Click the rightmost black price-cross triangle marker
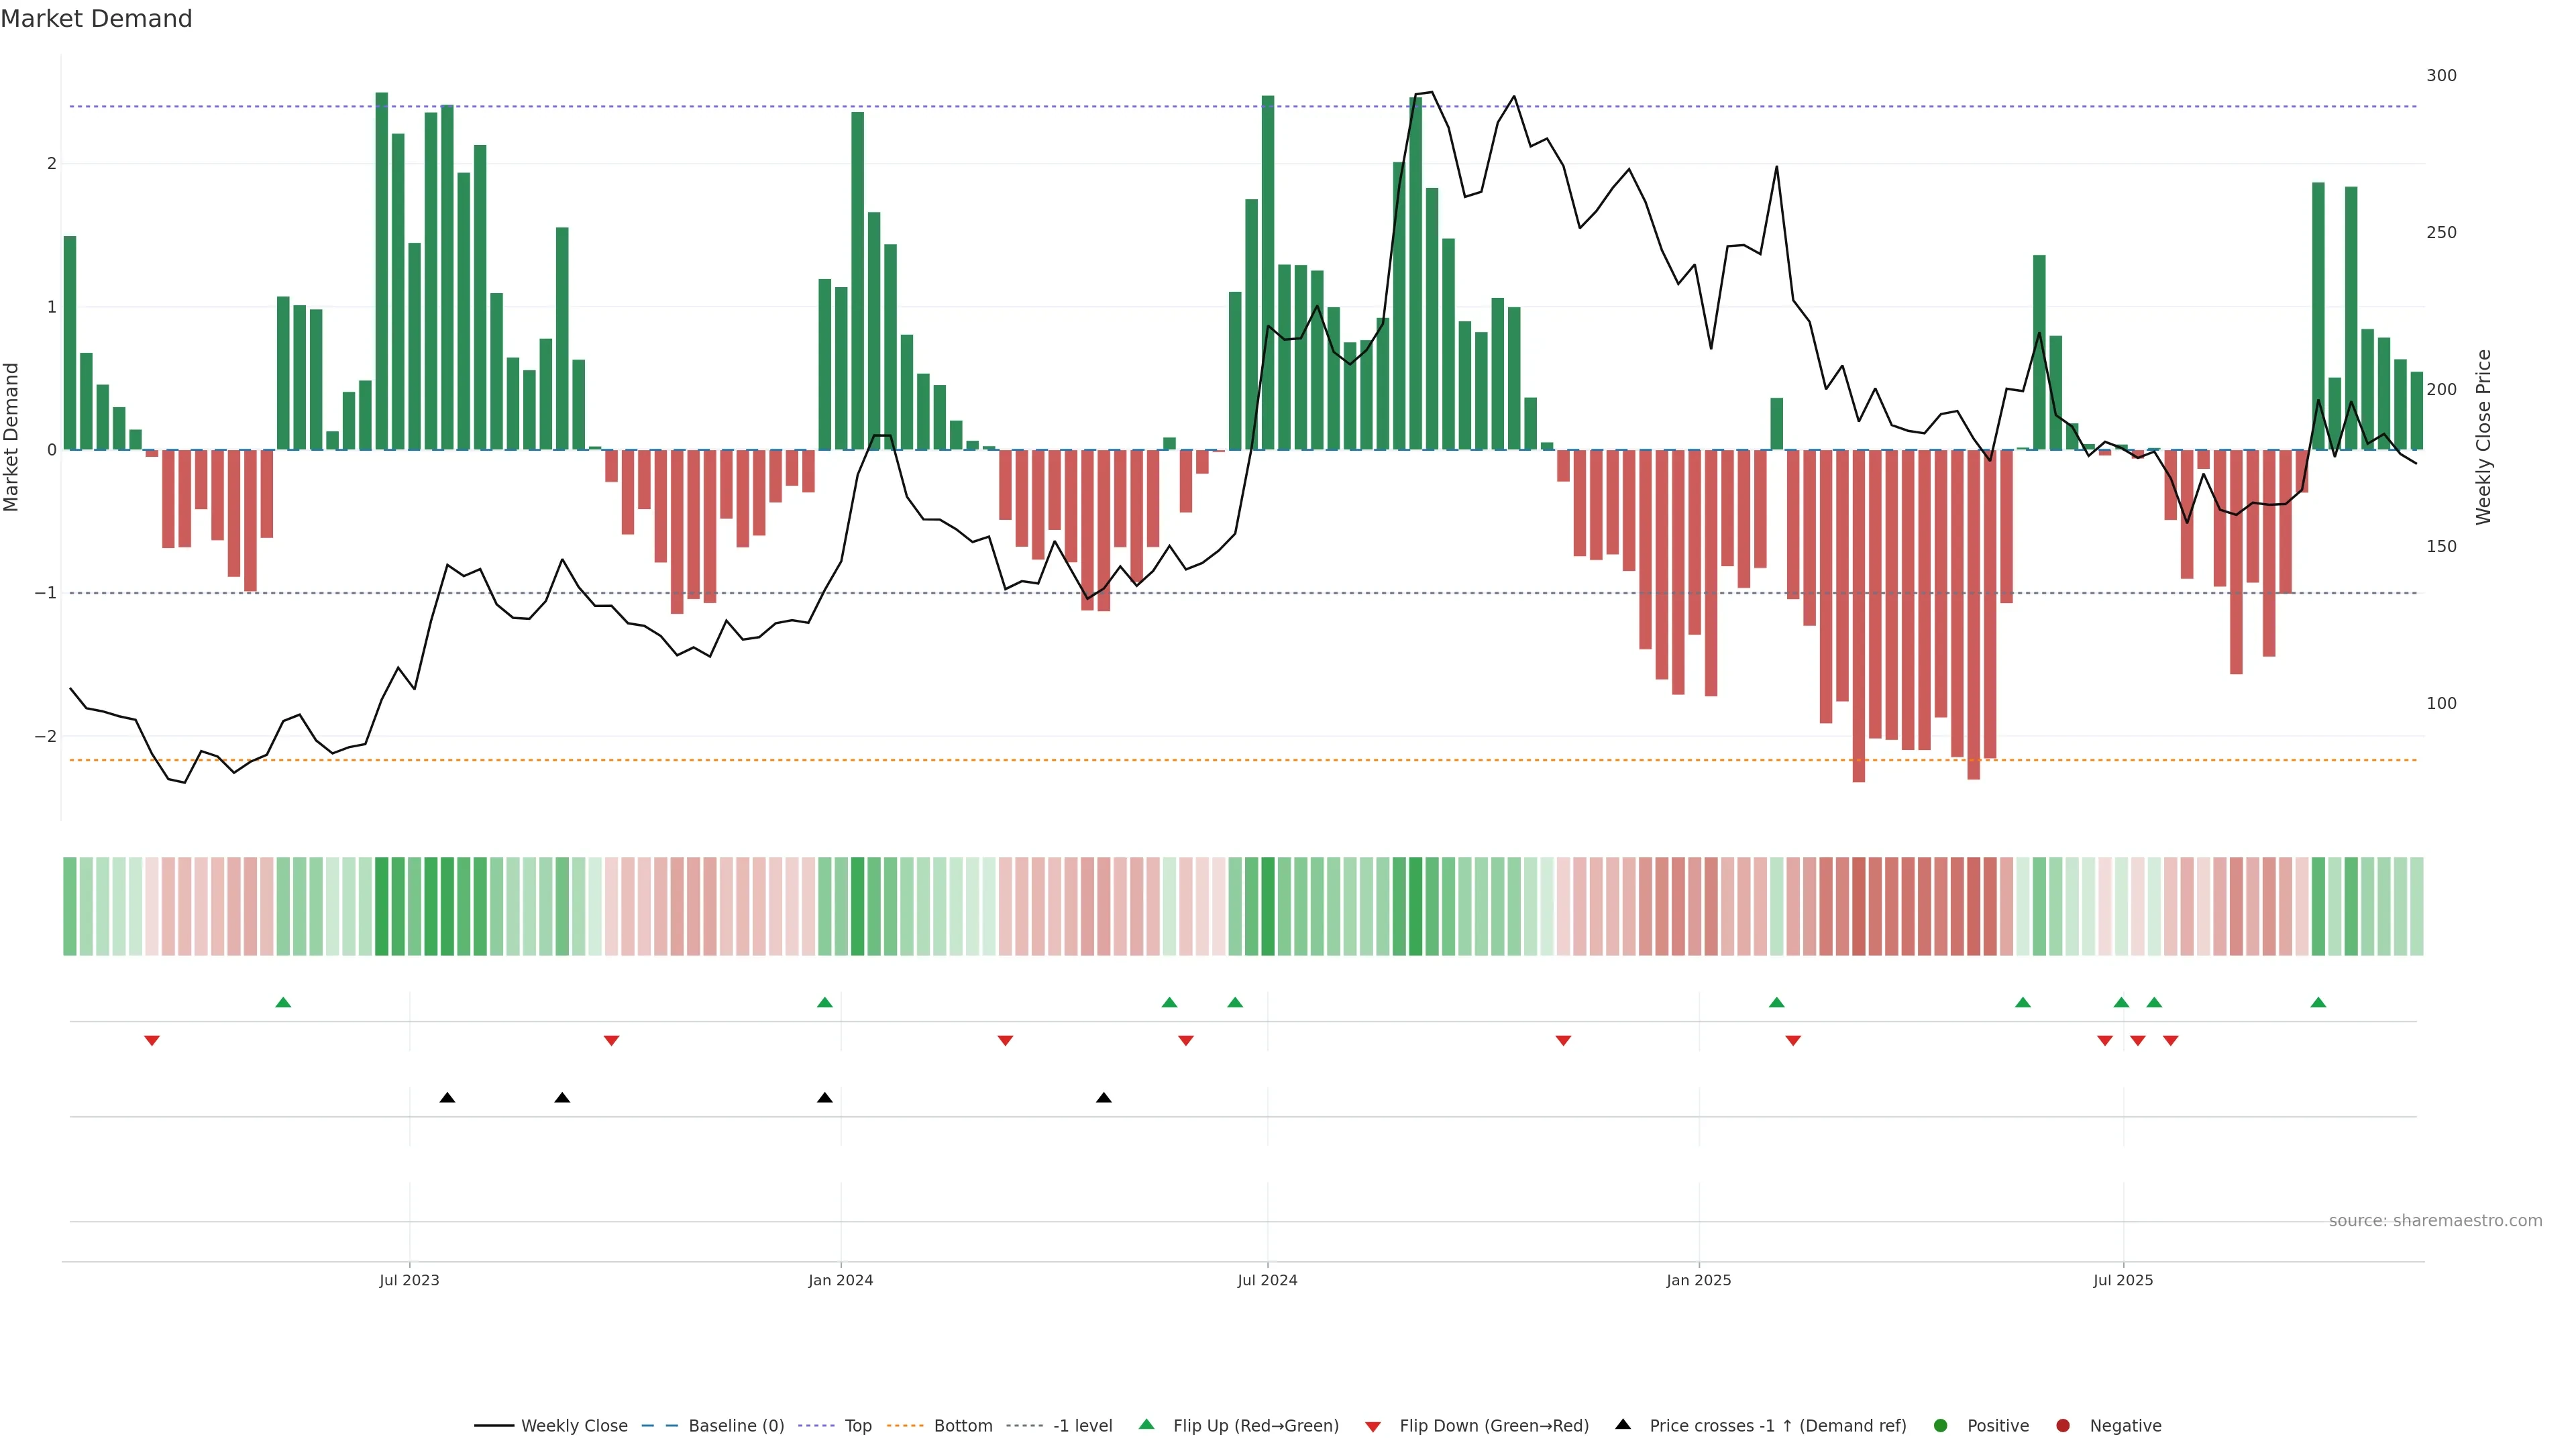This screenshot has width=2576, height=1449. click(x=1104, y=1098)
